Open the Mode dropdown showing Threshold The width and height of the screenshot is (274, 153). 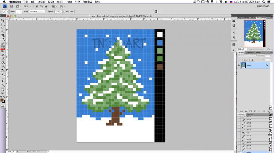pos(37,11)
